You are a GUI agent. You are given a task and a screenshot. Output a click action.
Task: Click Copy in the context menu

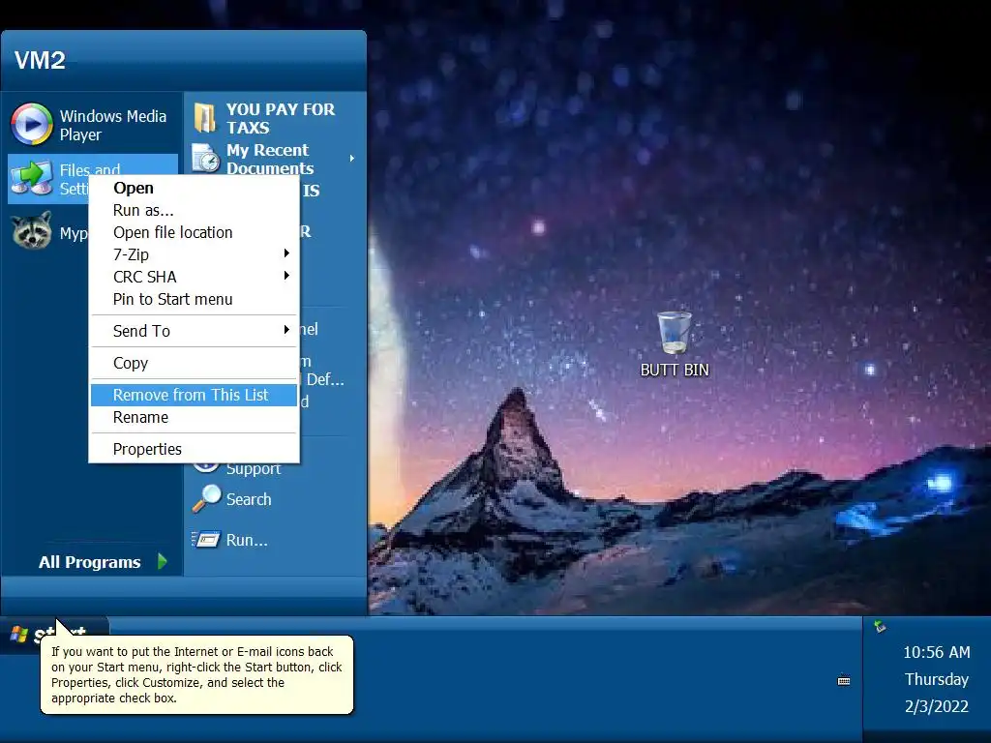click(194, 364)
